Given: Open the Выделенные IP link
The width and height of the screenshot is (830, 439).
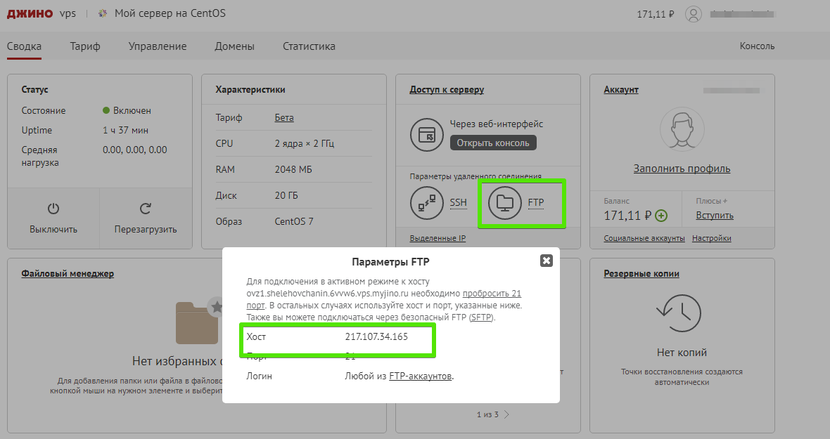Looking at the screenshot, I should click(438, 237).
